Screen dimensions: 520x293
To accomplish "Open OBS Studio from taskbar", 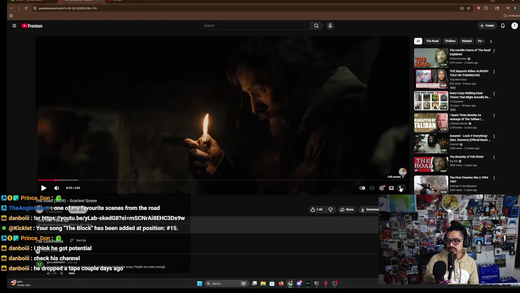I will pyautogui.click(x=335, y=284).
